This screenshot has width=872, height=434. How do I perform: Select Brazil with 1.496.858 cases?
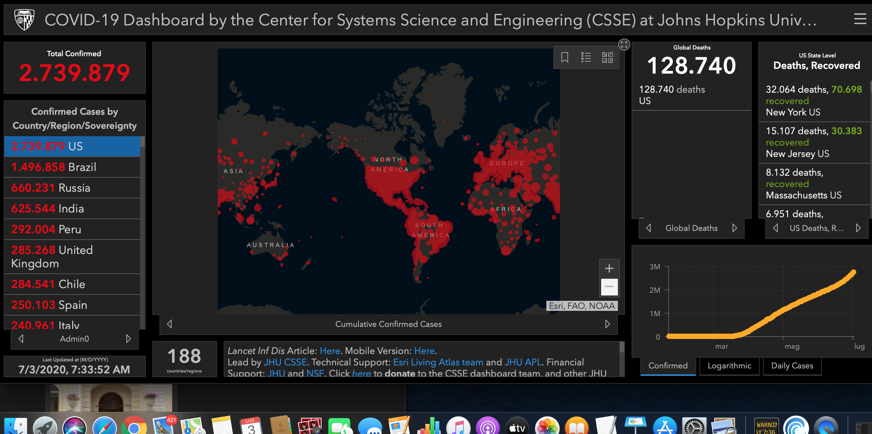point(73,167)
